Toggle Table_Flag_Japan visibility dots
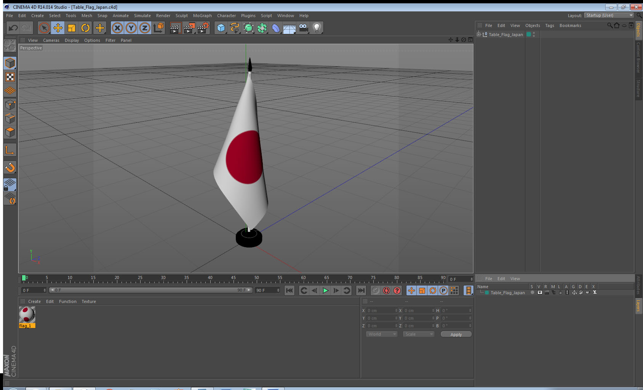This screenshot has height=390, width=643. pos(534,34)
